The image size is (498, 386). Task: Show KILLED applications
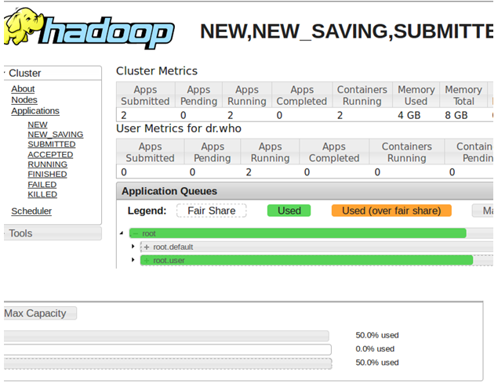point(42,194)
